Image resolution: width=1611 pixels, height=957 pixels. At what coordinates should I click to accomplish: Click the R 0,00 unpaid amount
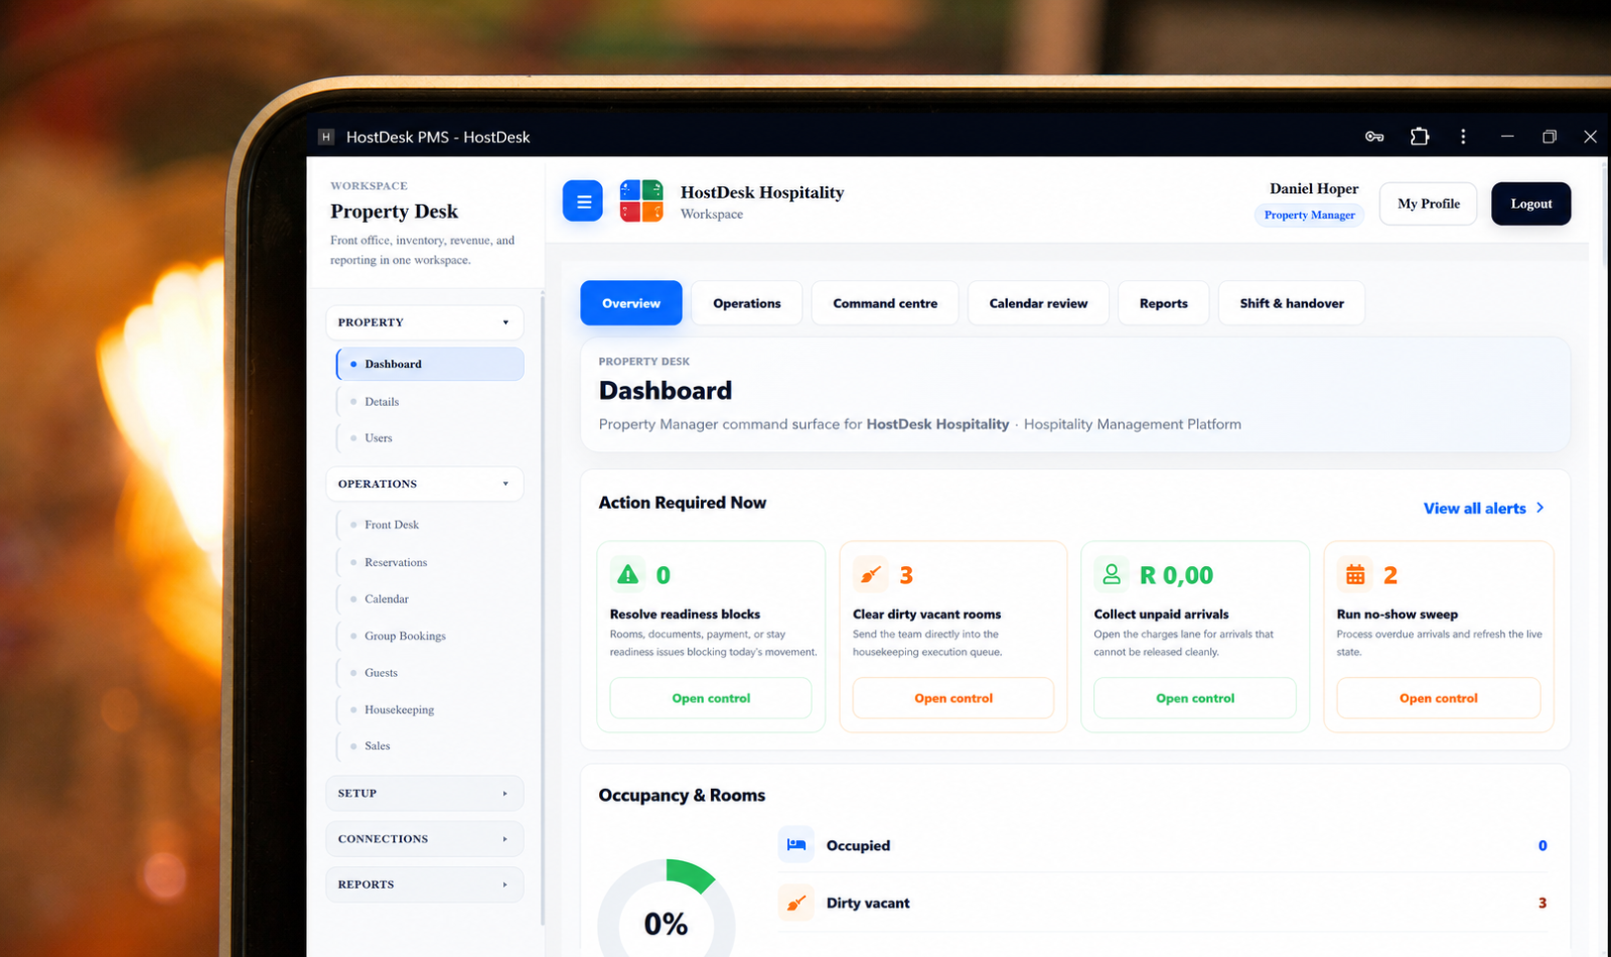coord(1176,575)
